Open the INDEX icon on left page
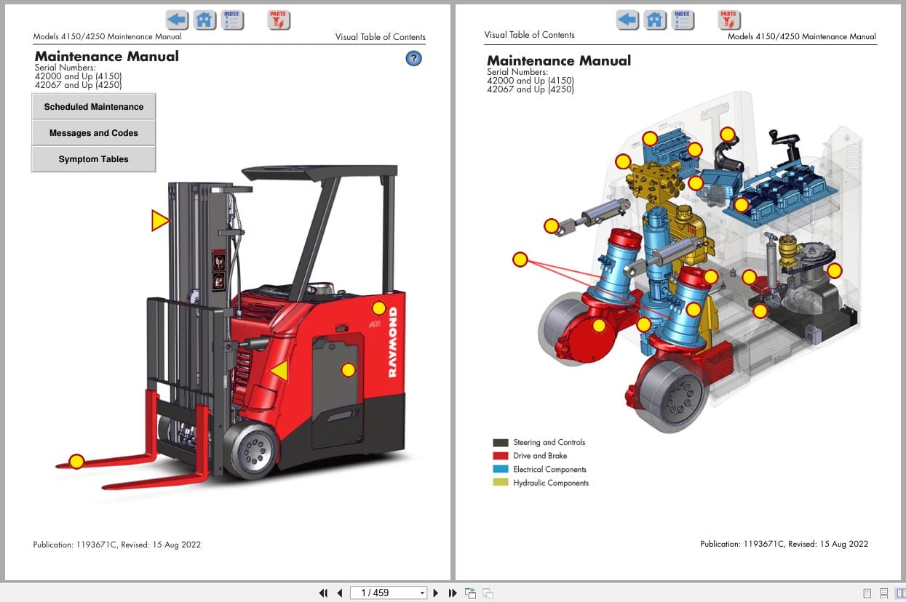 click(x=232, y=20)
